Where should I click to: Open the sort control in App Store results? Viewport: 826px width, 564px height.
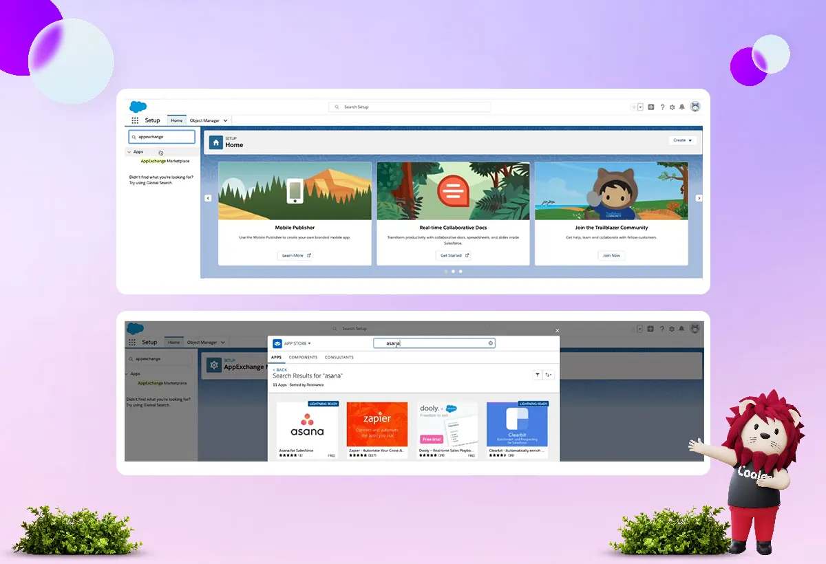[549, 375]
